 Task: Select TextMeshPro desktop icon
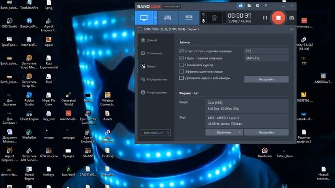29,5
